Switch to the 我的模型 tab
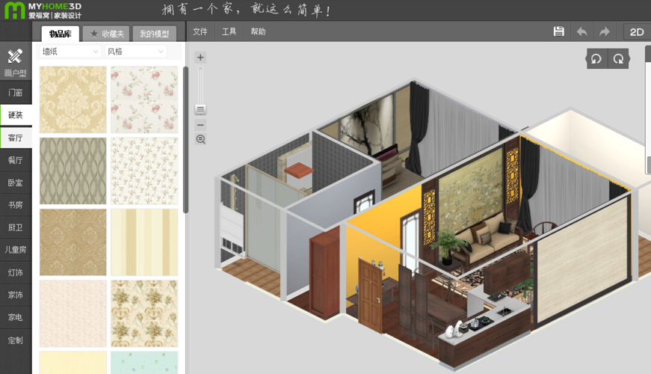Image resolution: width=651 pixels, height=374 pixels. tap(155, 34)
